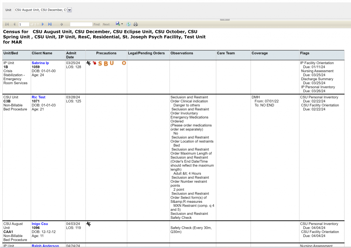Click the blood drop precaution icon for Sabrina Ip
351x248 pixels.
point(94,63)
